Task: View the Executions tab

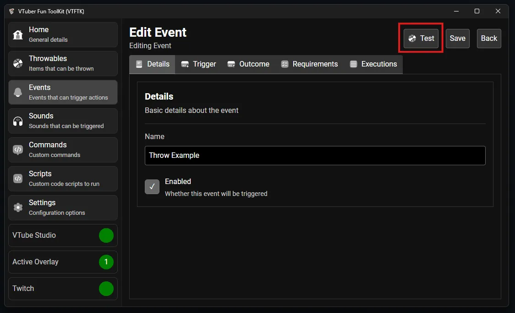Action: pos(373,64)
